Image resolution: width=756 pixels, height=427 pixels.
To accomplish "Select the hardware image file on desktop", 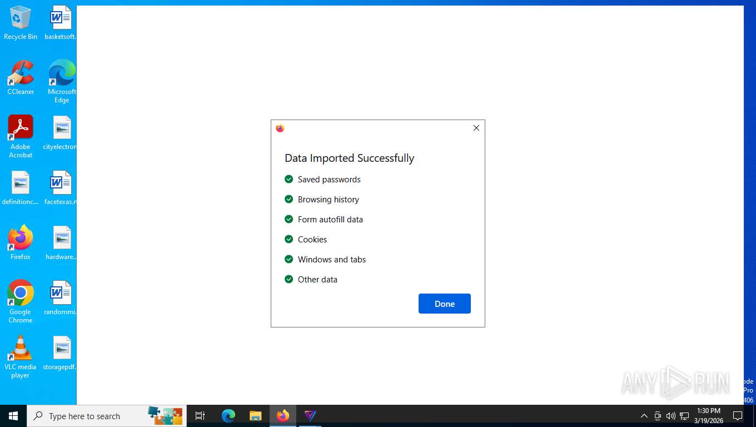I will [61, 243].
